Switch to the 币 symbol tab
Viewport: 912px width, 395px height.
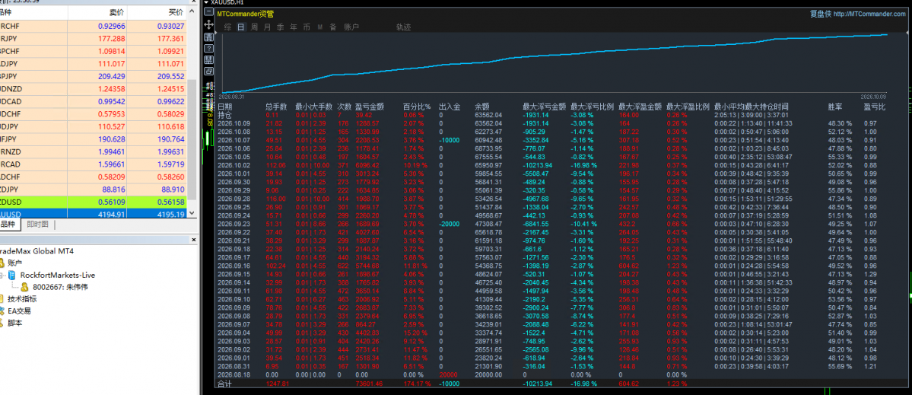pos(307,27)
